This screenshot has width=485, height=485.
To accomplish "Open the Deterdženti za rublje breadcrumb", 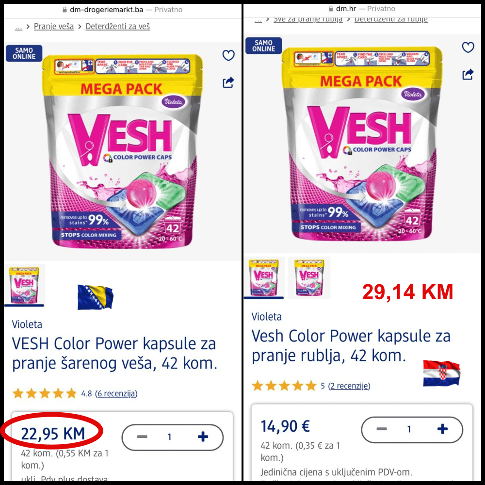I will click(x=390, y=19).
